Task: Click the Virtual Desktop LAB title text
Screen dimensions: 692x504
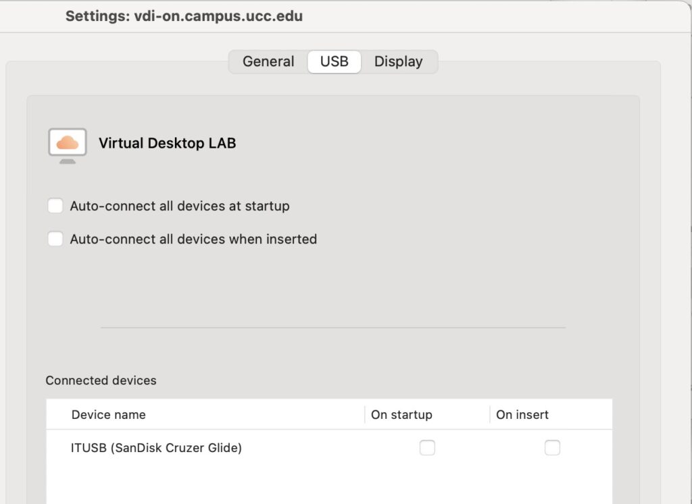Action: pos(167,143)
